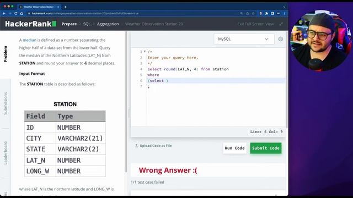The image size is (353, 198).
Task: Toggle the browser side panel icon
Action: tap(272, 13)
